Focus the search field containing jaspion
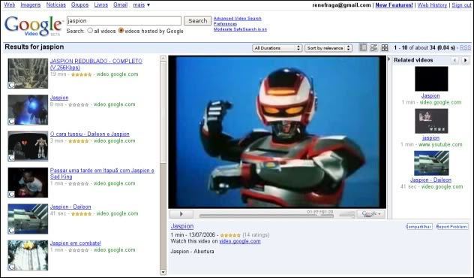This screenshot has width=474, height=278. tap(124, 20)
